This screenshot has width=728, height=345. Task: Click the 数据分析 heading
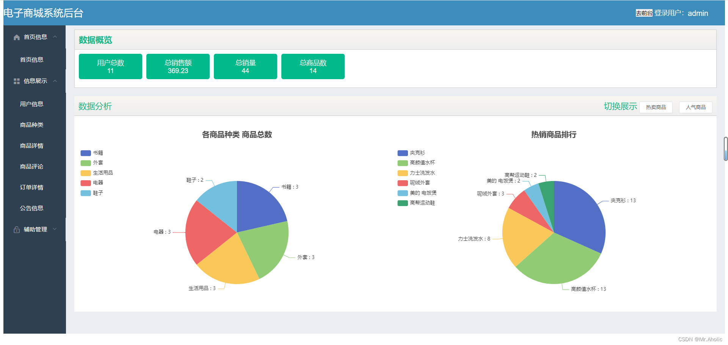pos(95,106)
